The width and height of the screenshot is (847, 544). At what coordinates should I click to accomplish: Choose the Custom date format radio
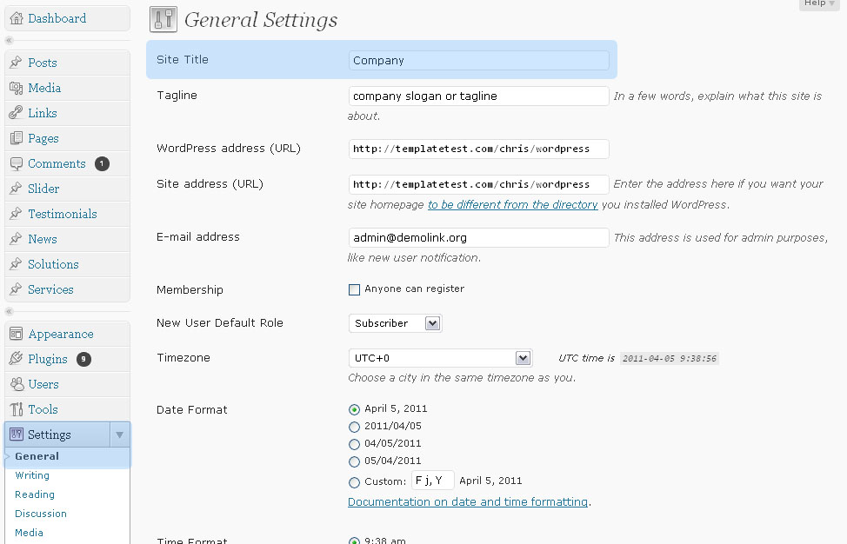coord(354,482)
